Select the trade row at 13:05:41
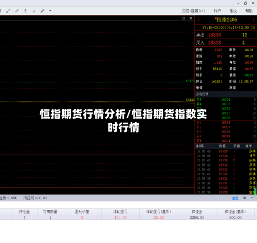This screenshot has width=257, height=243. pyautogui.click(x=226, y=170)
